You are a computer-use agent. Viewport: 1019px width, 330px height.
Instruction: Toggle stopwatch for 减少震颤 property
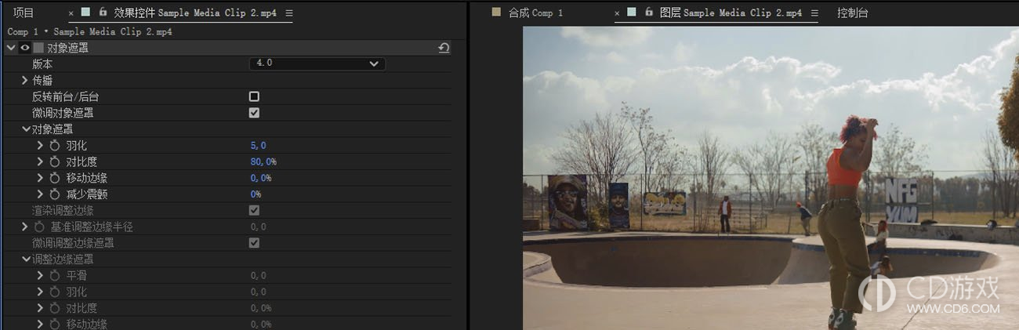pos(54,194)
